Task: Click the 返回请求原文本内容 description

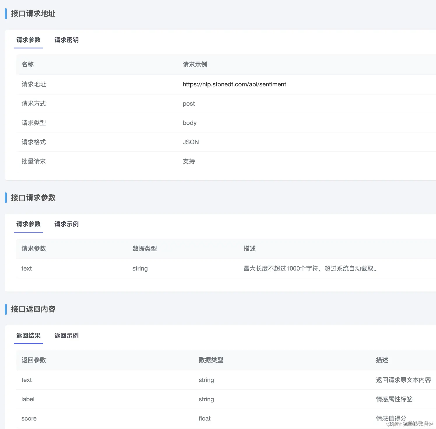Action: pyautogui.click(x=403, y=380)
